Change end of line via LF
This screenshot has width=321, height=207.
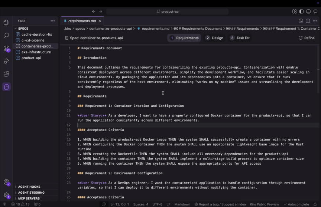(x=168, y=204)
